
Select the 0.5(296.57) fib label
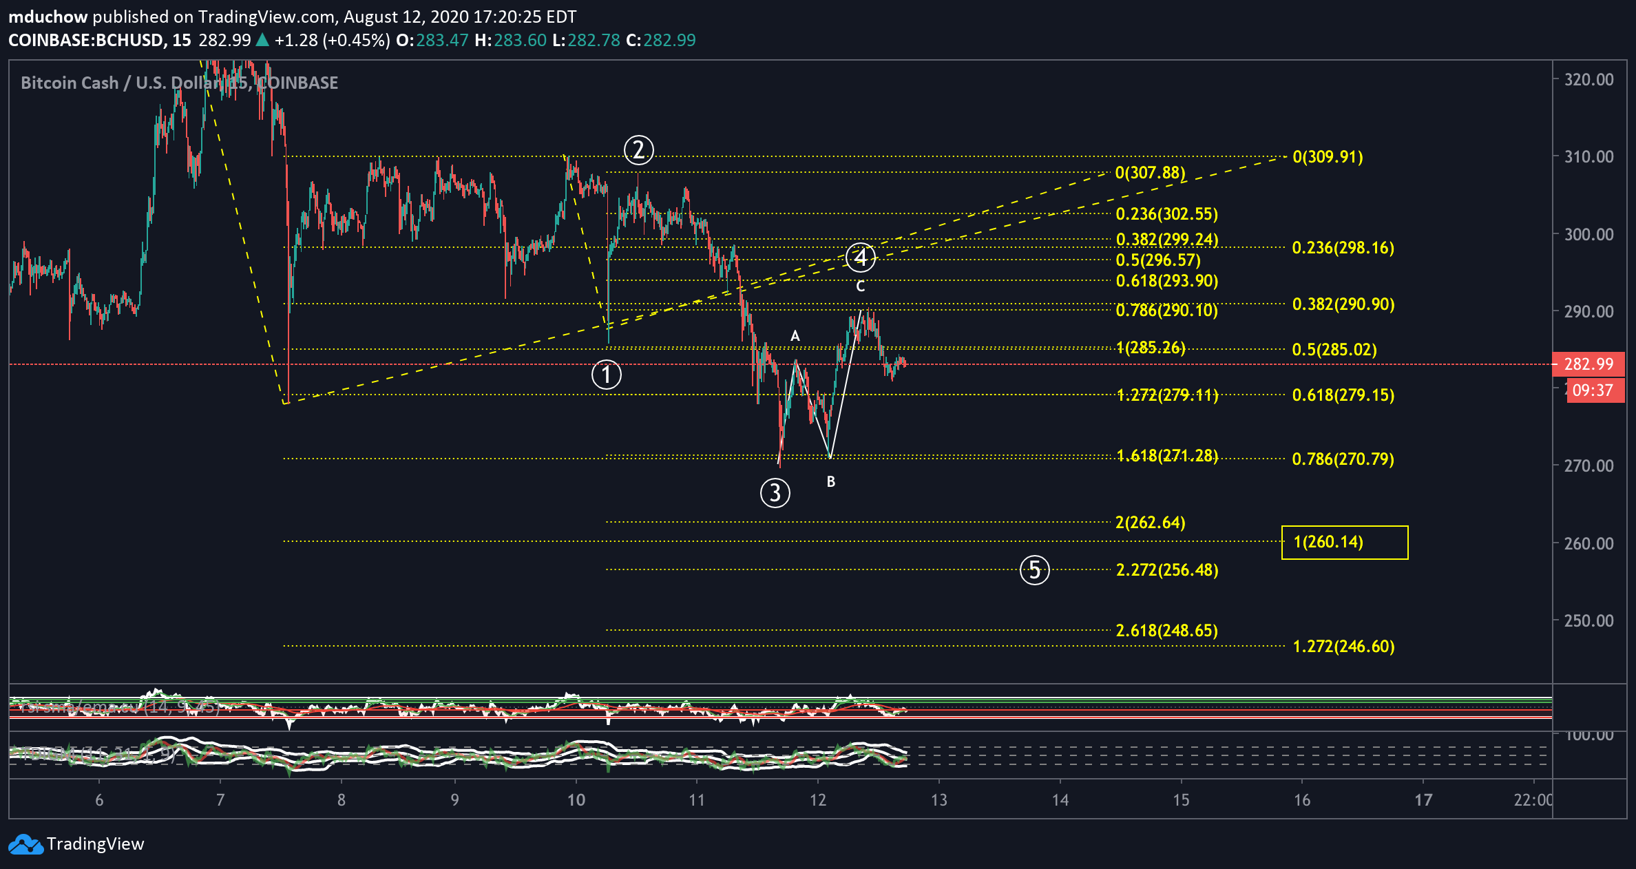click(1158, 260)
